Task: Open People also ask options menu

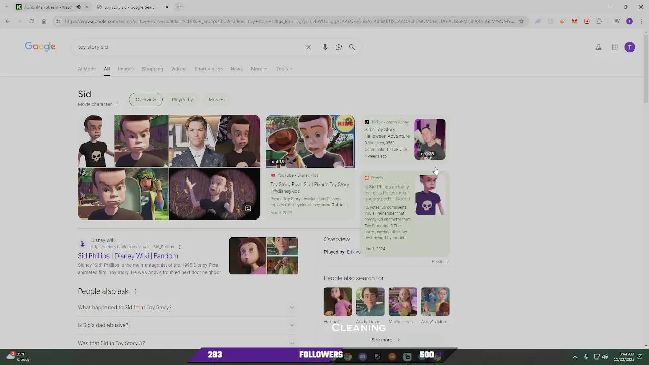Action: [135, 291]
